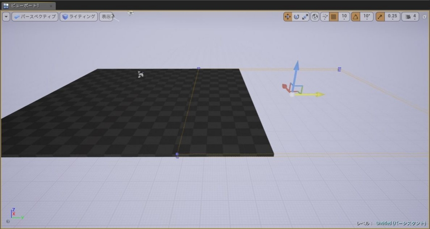
Task: Click top-right blue brush vertex handle
Action: coord(339,69)
